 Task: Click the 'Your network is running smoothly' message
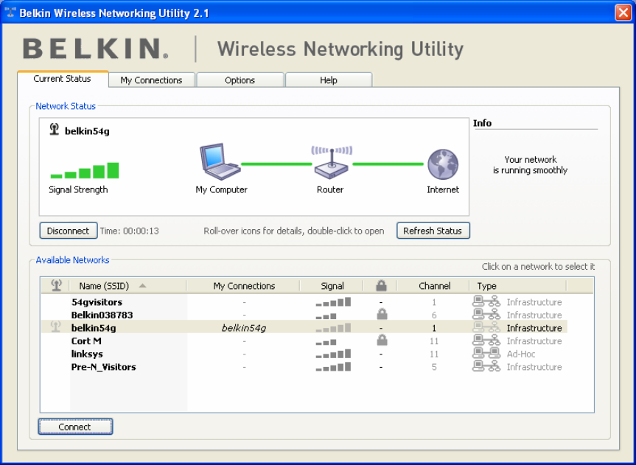[530, 165]
